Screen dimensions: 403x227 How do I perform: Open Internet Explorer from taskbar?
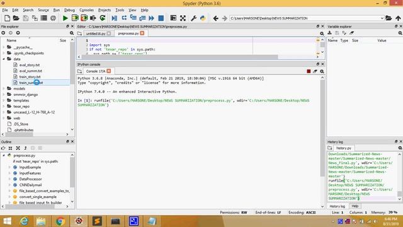(24, 221)
